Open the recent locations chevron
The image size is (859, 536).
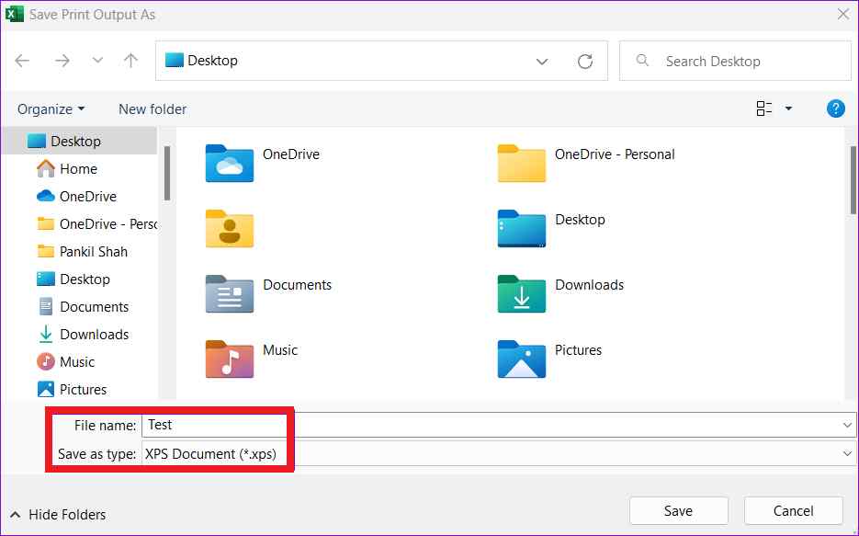pyautogui.click(x=97, y=60)
